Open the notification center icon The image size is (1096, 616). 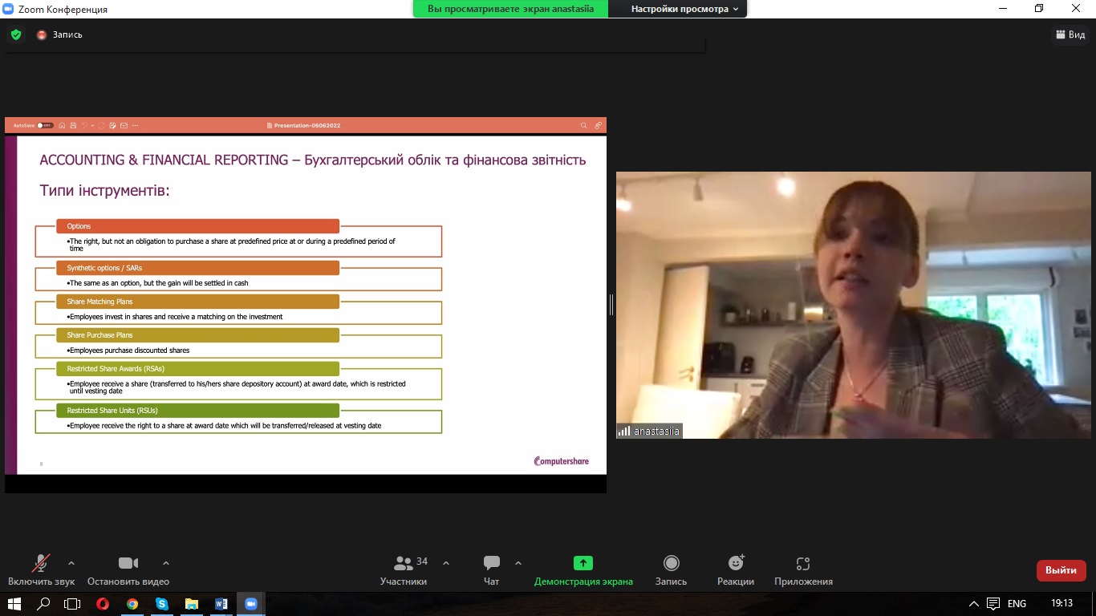pyautogui.click(x=993, y=604)
